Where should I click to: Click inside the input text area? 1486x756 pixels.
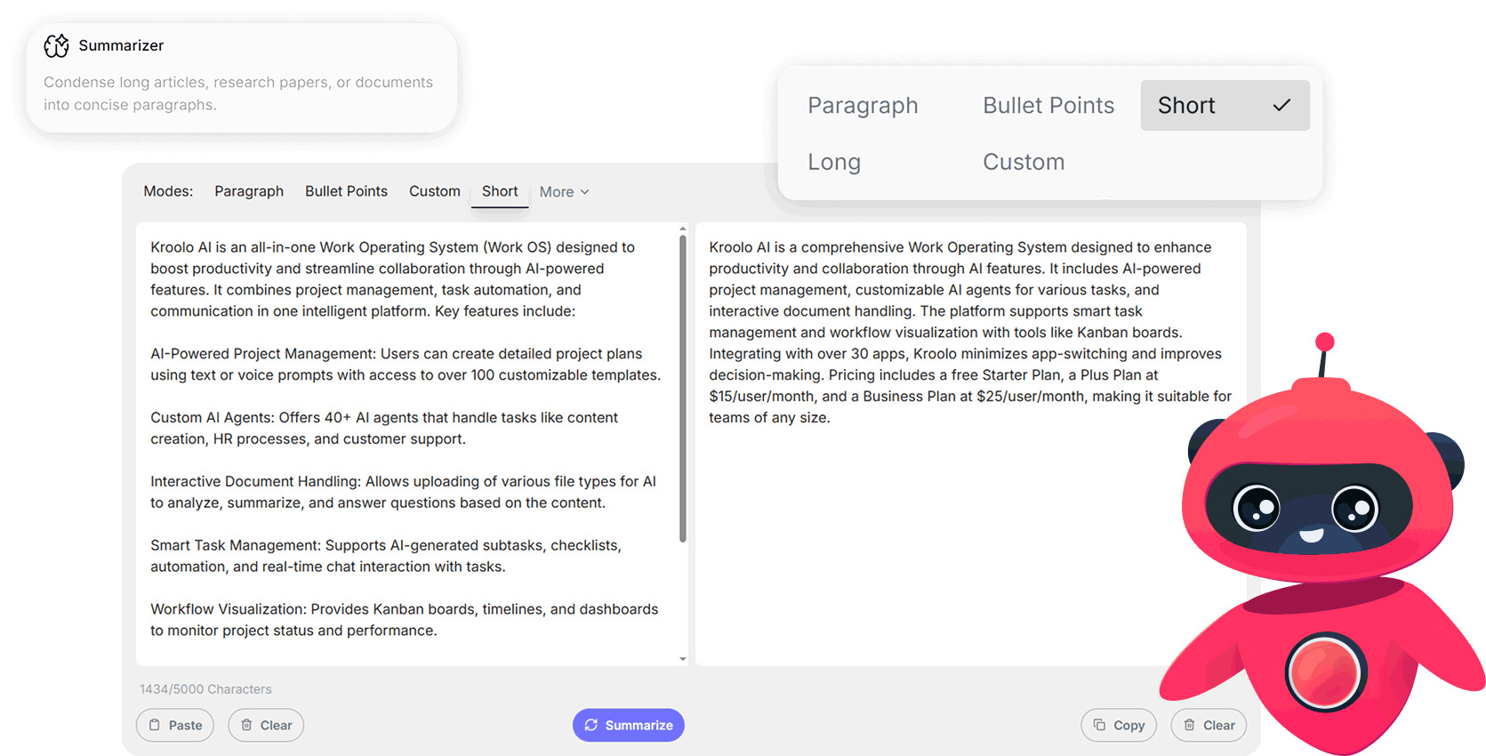(406, 444)
